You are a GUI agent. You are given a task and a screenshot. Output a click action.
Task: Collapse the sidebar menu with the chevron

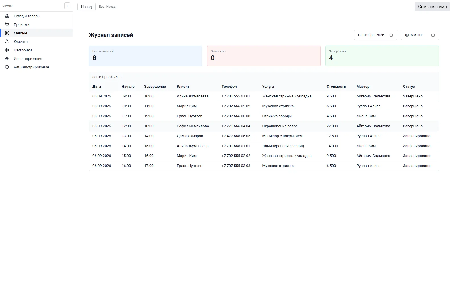(67, 6)
